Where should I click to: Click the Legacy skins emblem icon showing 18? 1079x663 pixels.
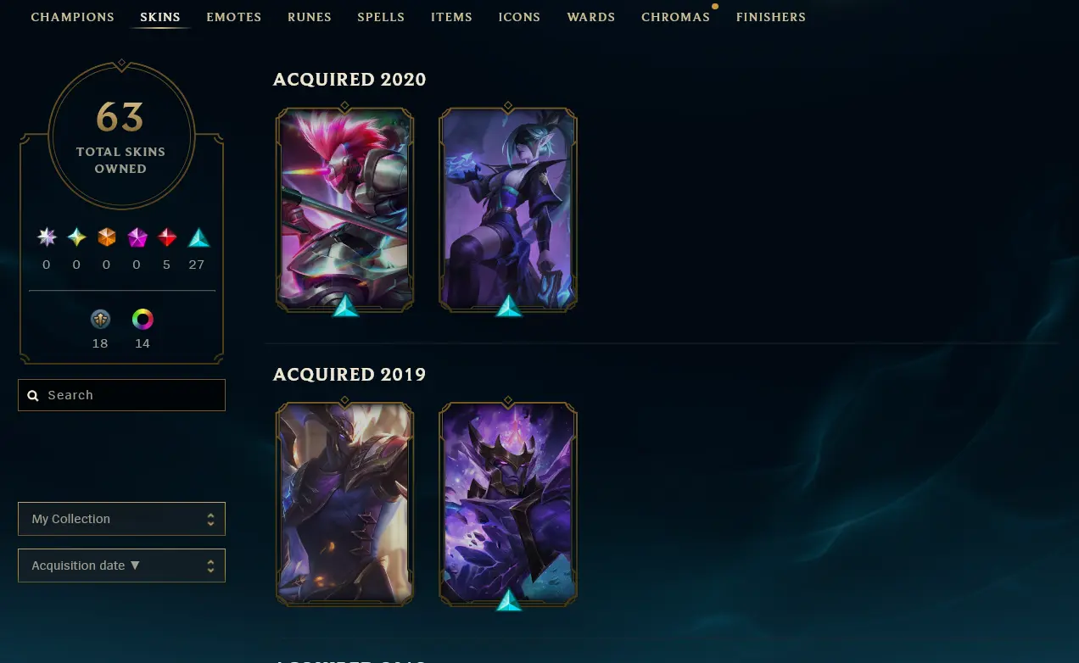[100, 320]
